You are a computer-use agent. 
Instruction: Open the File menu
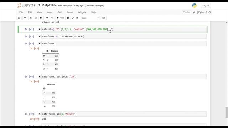(x=21, y=12)
